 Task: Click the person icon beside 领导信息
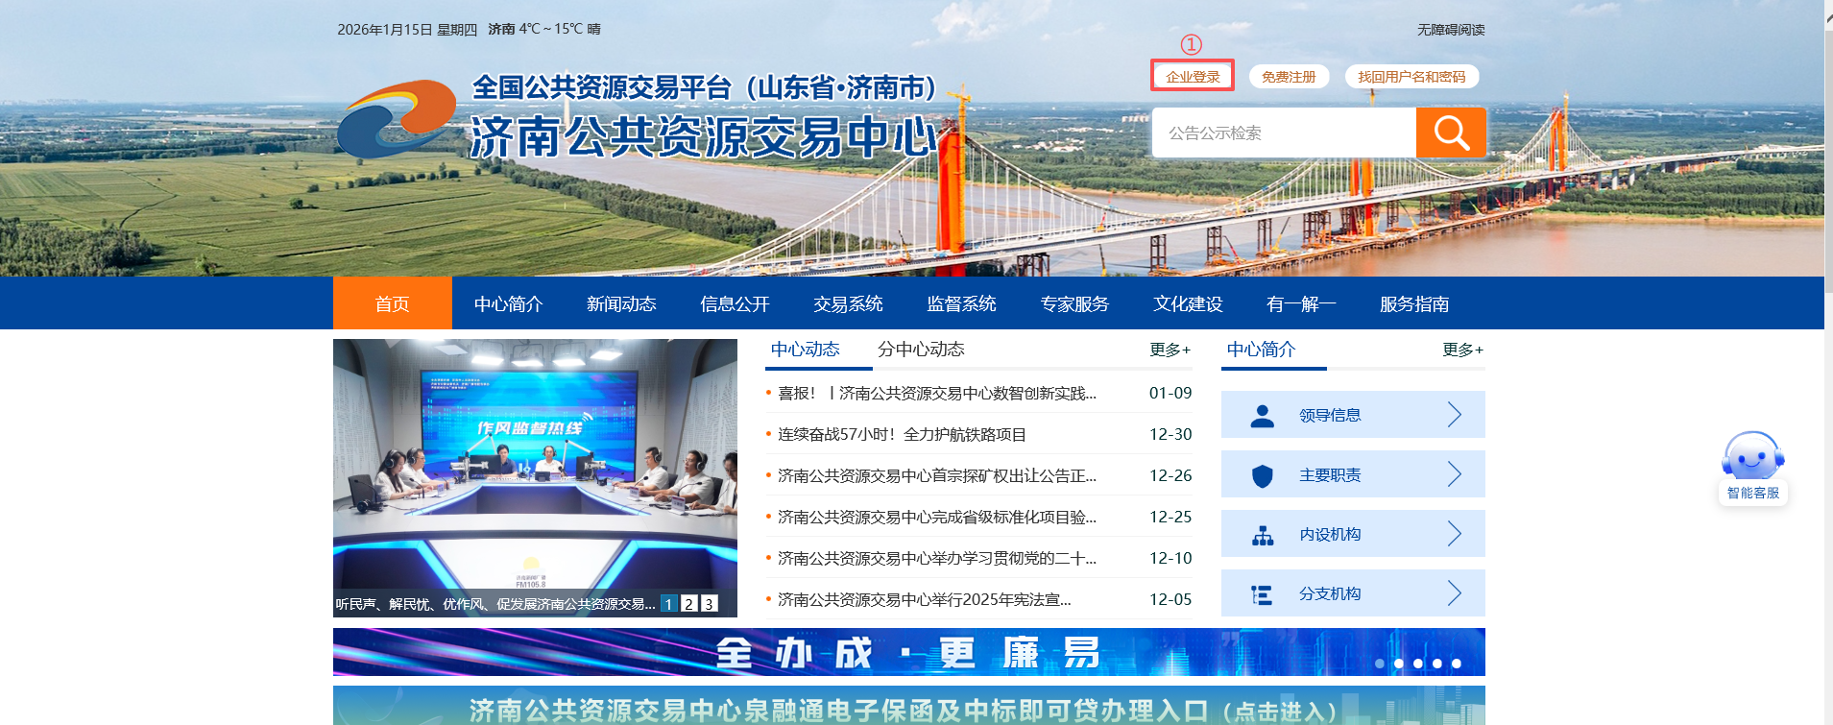click(x=1263, y=415)
